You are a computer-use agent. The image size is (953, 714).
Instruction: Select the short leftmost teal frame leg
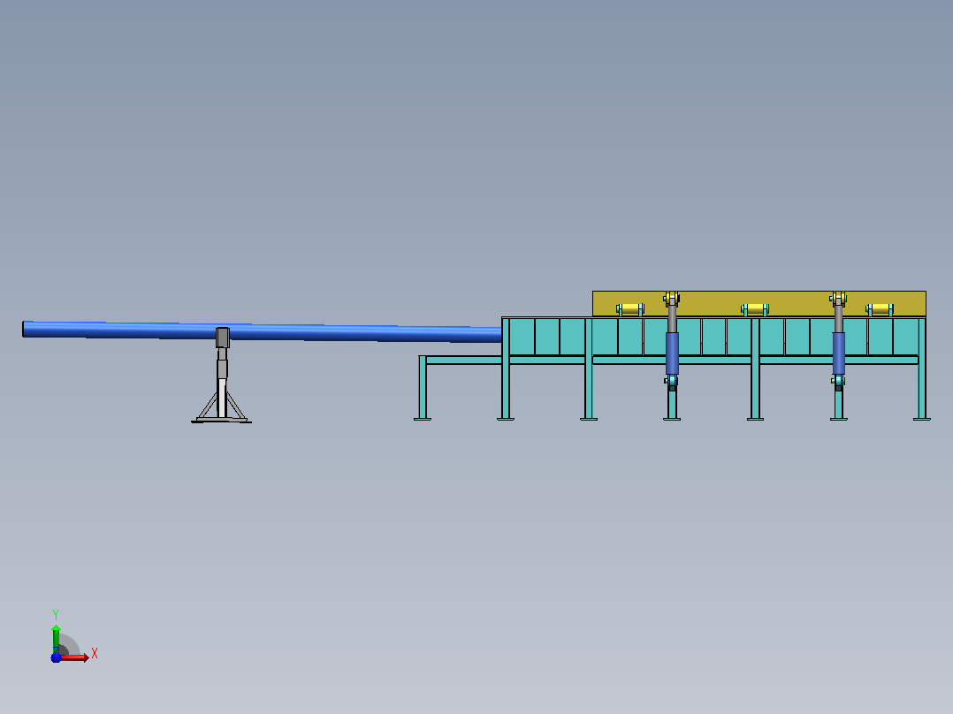pyautogui.click(x=423, y=388)
